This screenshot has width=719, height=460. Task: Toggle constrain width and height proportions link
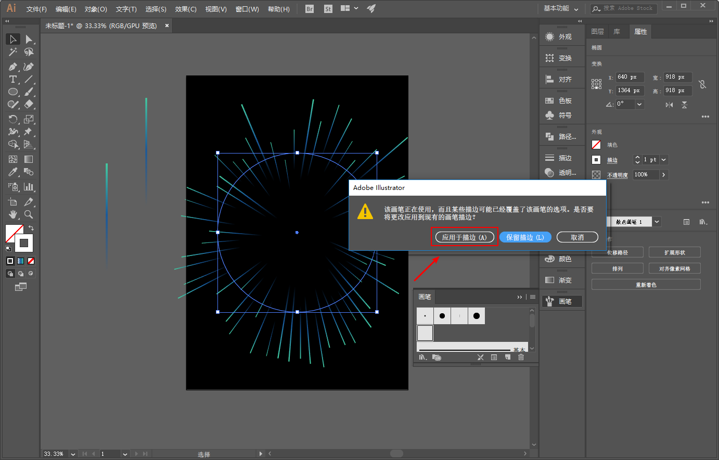click(x=702, y=84)
